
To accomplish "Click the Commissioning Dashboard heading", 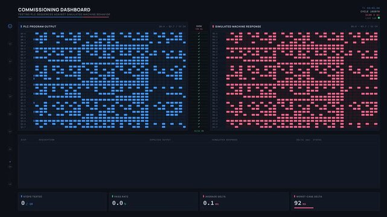I will click(54, 10).
